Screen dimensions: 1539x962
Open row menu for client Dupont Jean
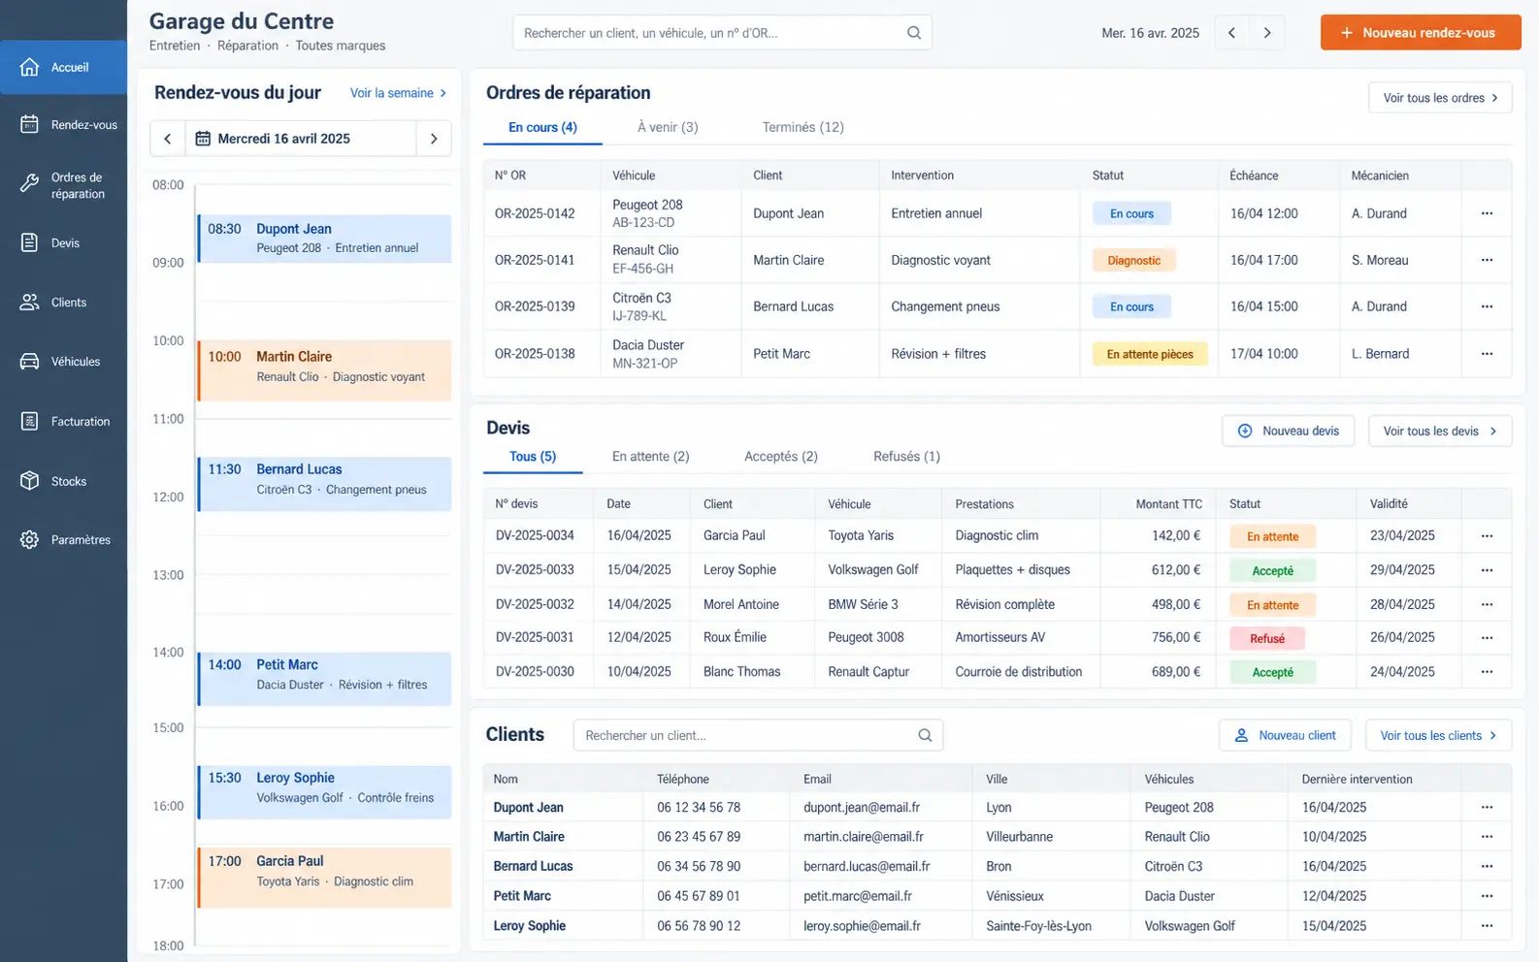[1487, 807]
